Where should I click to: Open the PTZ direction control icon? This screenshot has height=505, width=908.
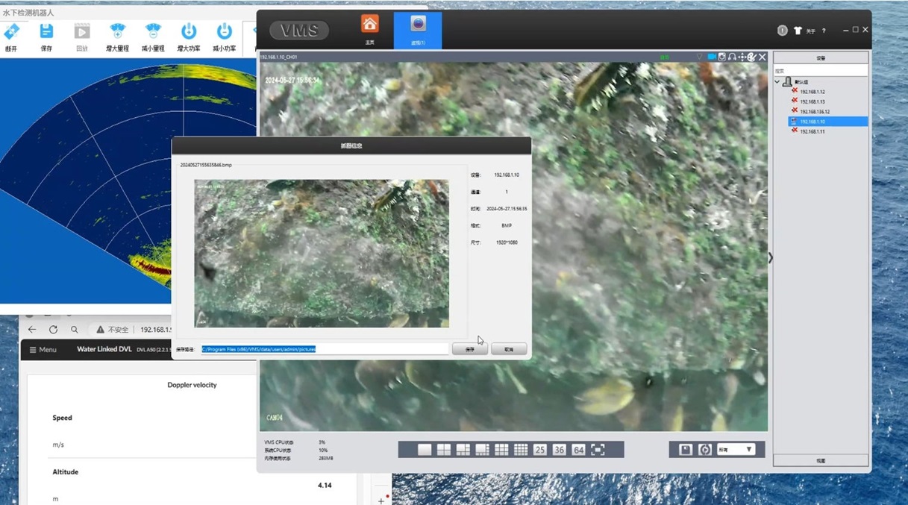coord(742,57)
